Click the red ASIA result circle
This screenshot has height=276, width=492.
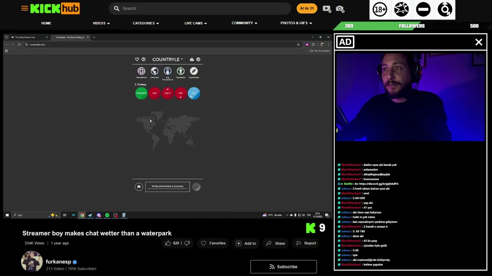coord(155,93)
